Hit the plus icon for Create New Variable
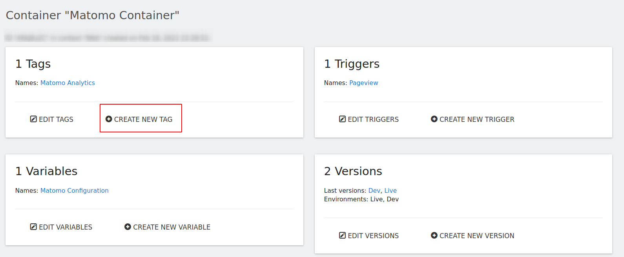 point(128,227)
